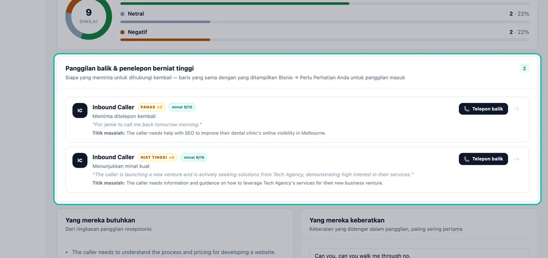This screenshot has width=548, height=258.
Task: Click the NIAT TINGGI ×6 badge
Action: coord(158,157)
